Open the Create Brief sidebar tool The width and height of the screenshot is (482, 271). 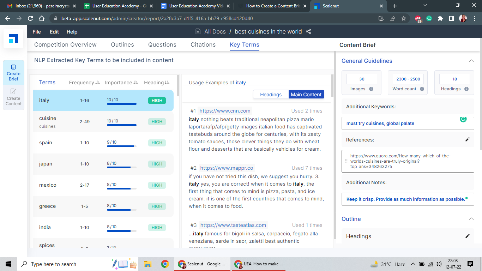pyautogui.click(x=13, y=73)
